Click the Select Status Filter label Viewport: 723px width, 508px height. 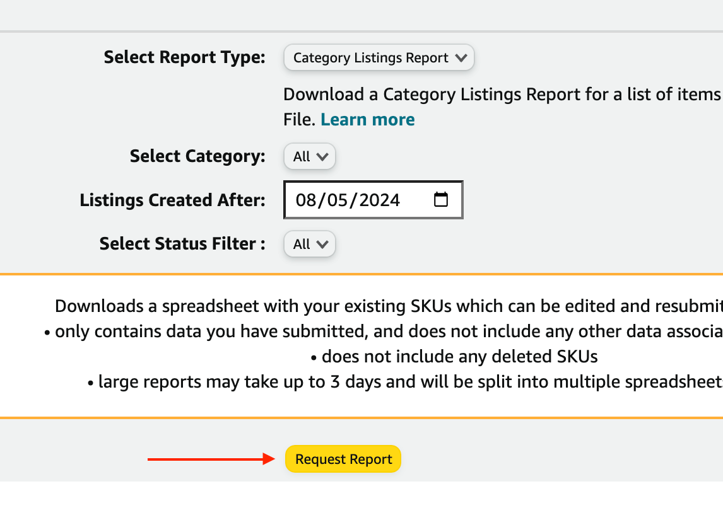click(182, 244)
